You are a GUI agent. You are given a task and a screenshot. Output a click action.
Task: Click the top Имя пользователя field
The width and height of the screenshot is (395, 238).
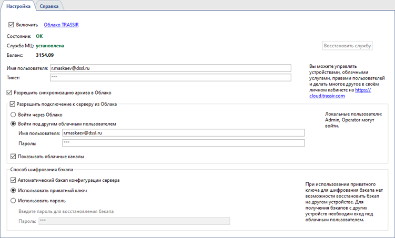(170, 68)
